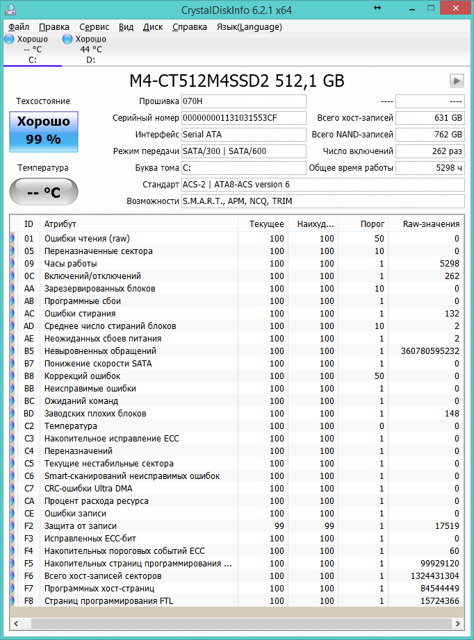Click the Прошивка field 070H

[243, 101]
